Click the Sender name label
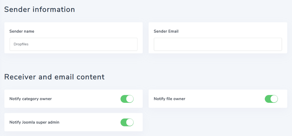The height and width of the screenshot is (136, 292). [x=22, y=31]
